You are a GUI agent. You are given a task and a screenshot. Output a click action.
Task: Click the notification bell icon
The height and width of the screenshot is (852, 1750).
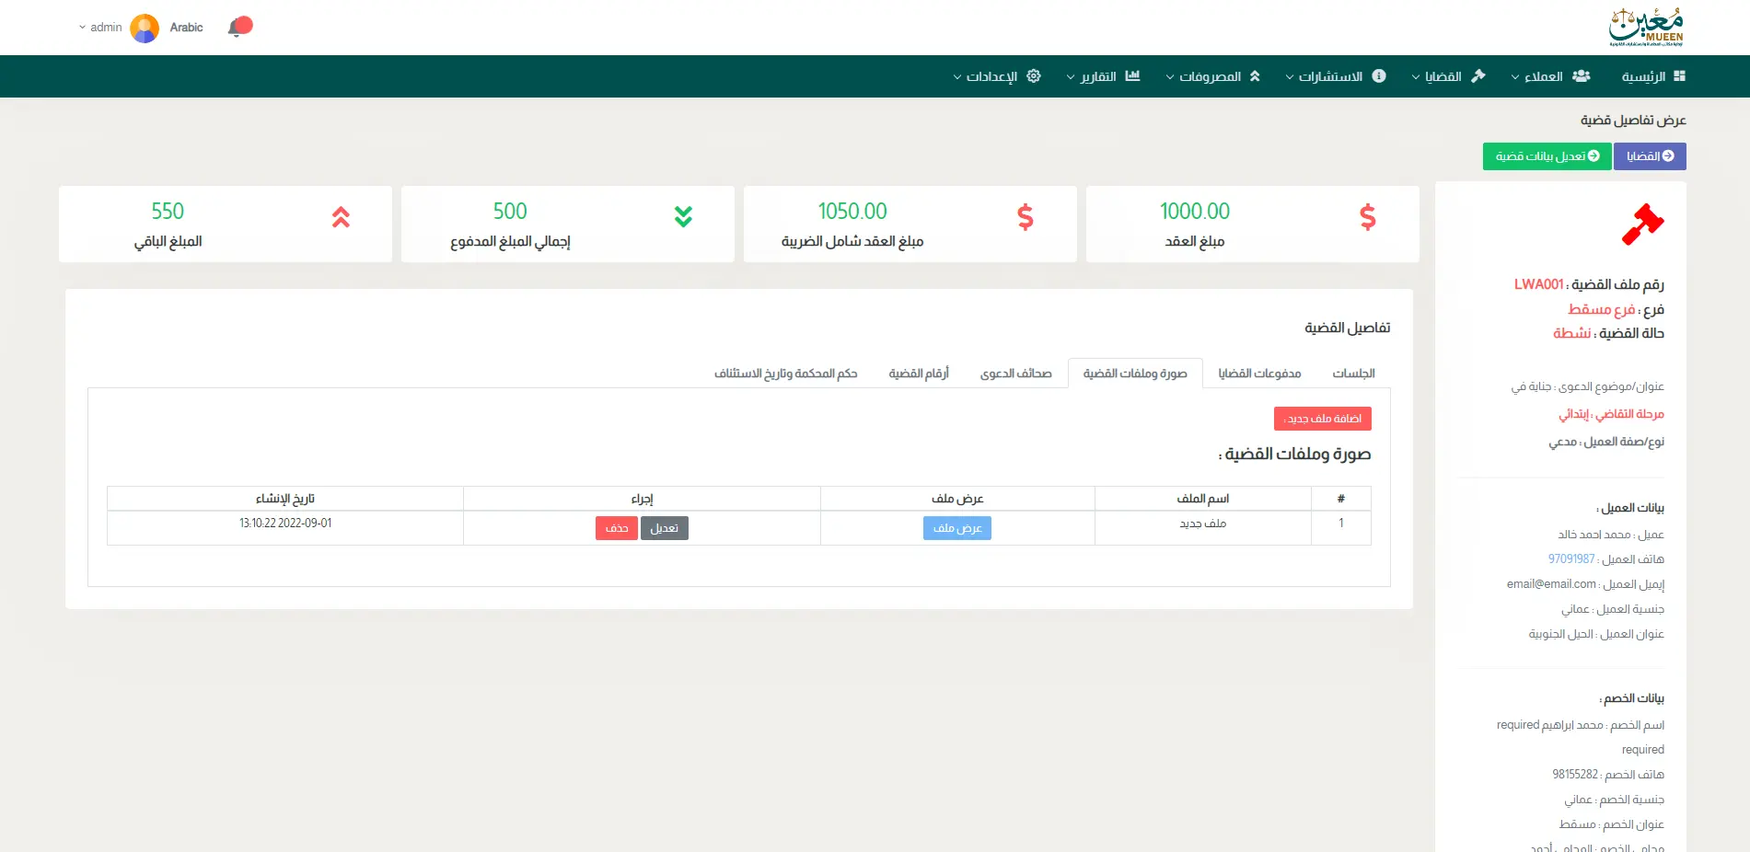238,28
